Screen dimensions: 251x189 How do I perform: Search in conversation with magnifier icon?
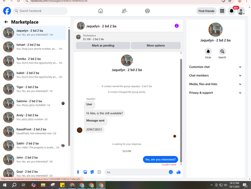coord(222,52)
